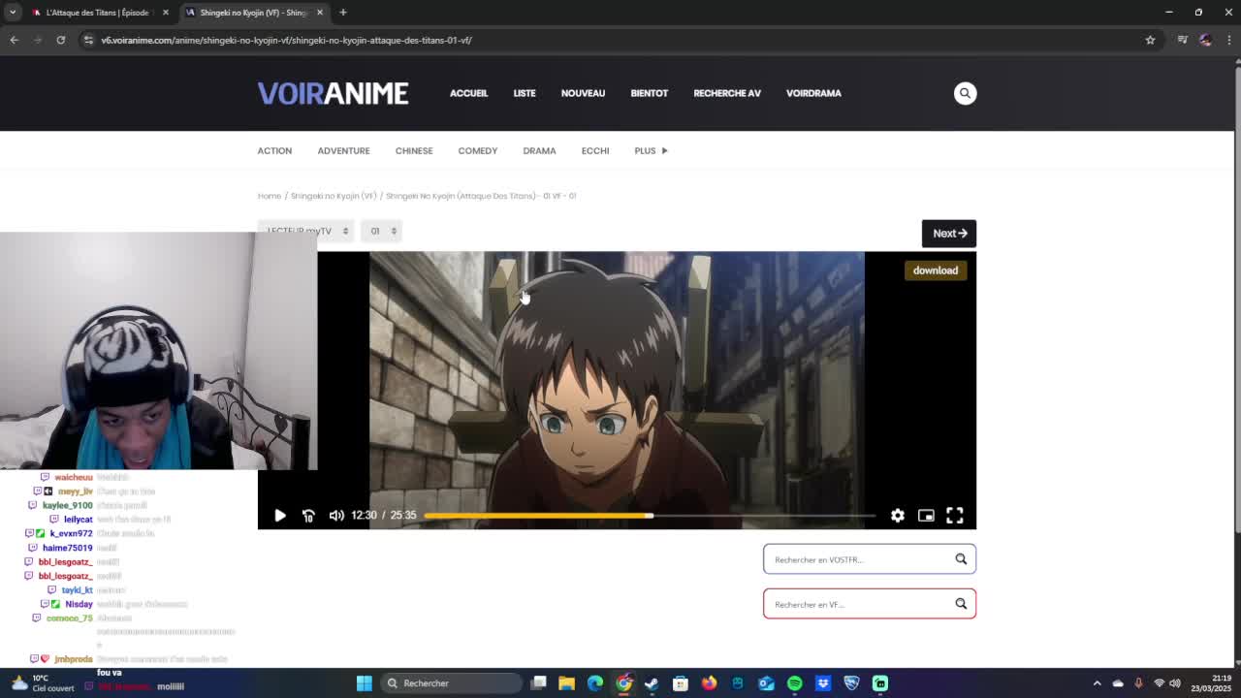Click the VOSTFR search magnifier button
This screenshot has height=698, width=1241.
tap(961, 559)
